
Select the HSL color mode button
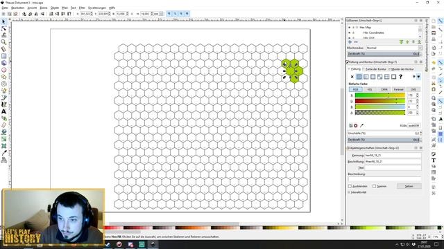coord(370,89)
